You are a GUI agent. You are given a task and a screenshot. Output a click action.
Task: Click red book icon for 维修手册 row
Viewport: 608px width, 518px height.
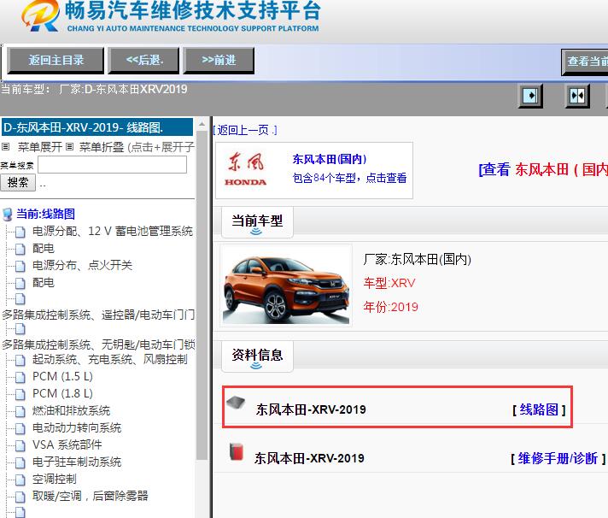tap(237, 451)
